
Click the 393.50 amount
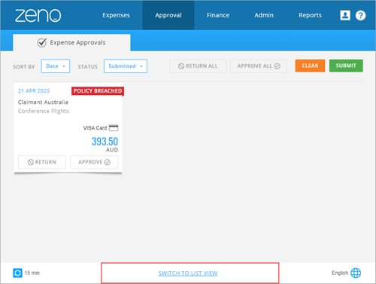click(x=105, y=142)
